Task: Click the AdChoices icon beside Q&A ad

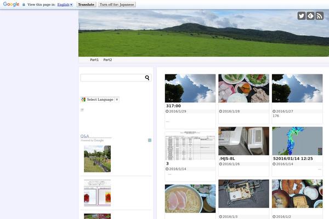Action: (150, 140)
